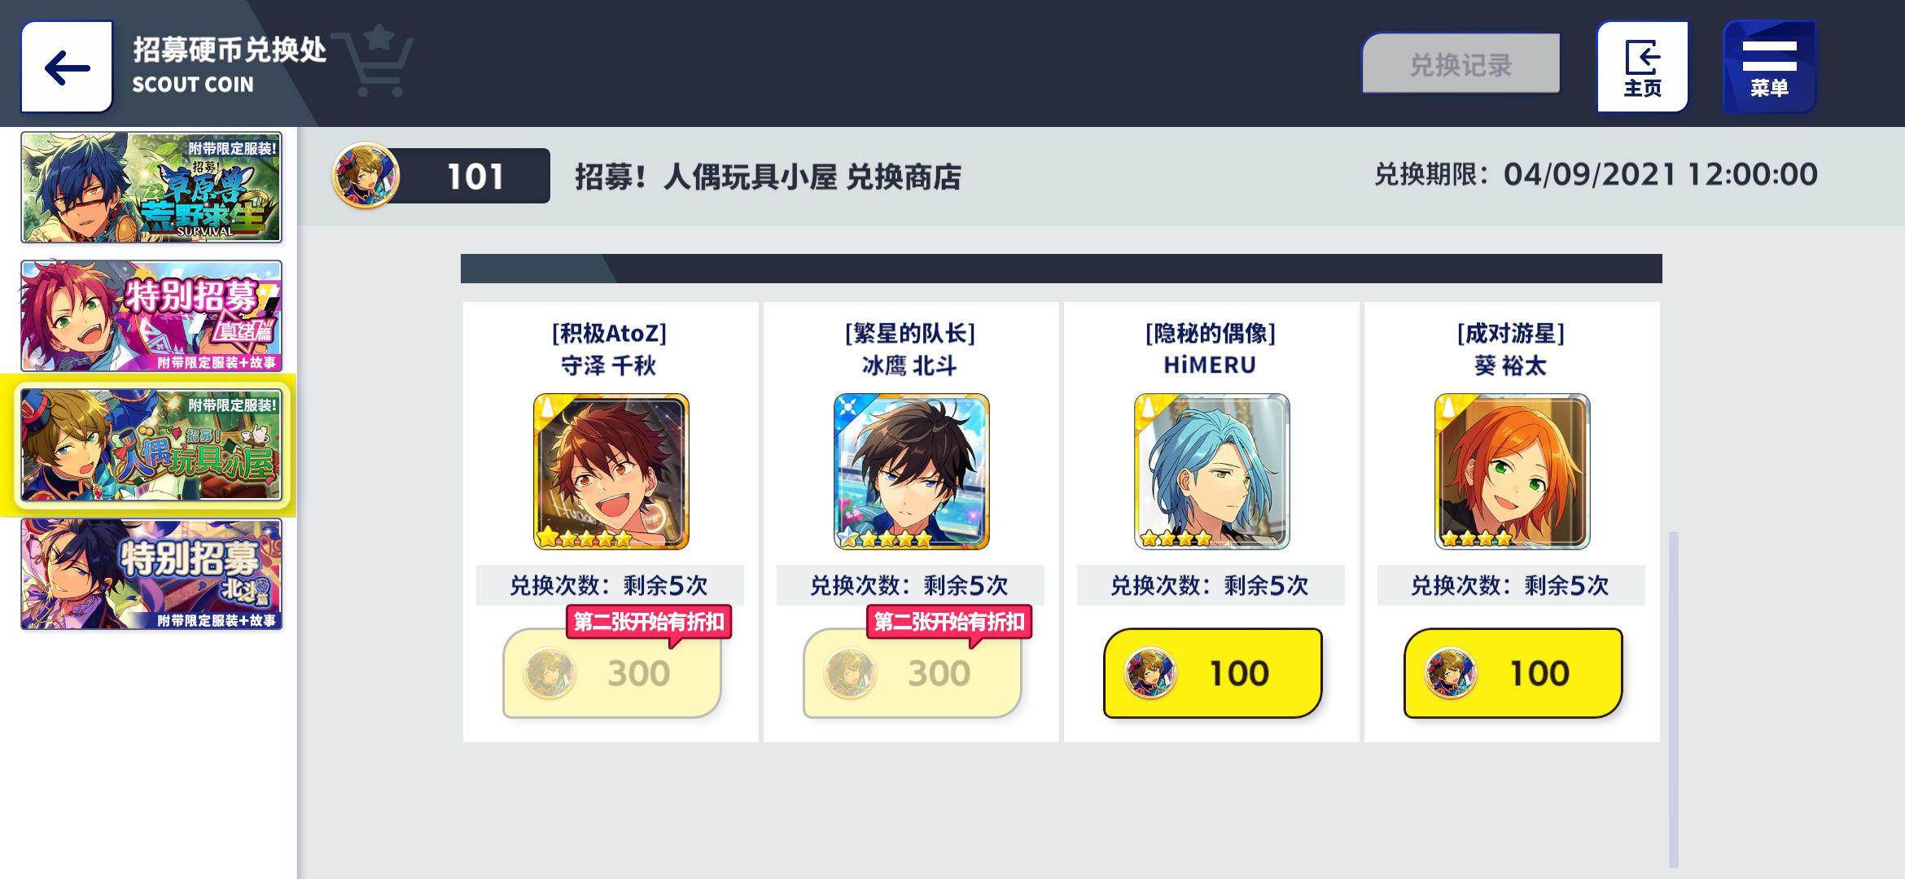Click the vertical scrollbar on right
Image resolution: width=1905 pixels, height=879 pixels.
pyautogui.click(x=1674, y=700)
